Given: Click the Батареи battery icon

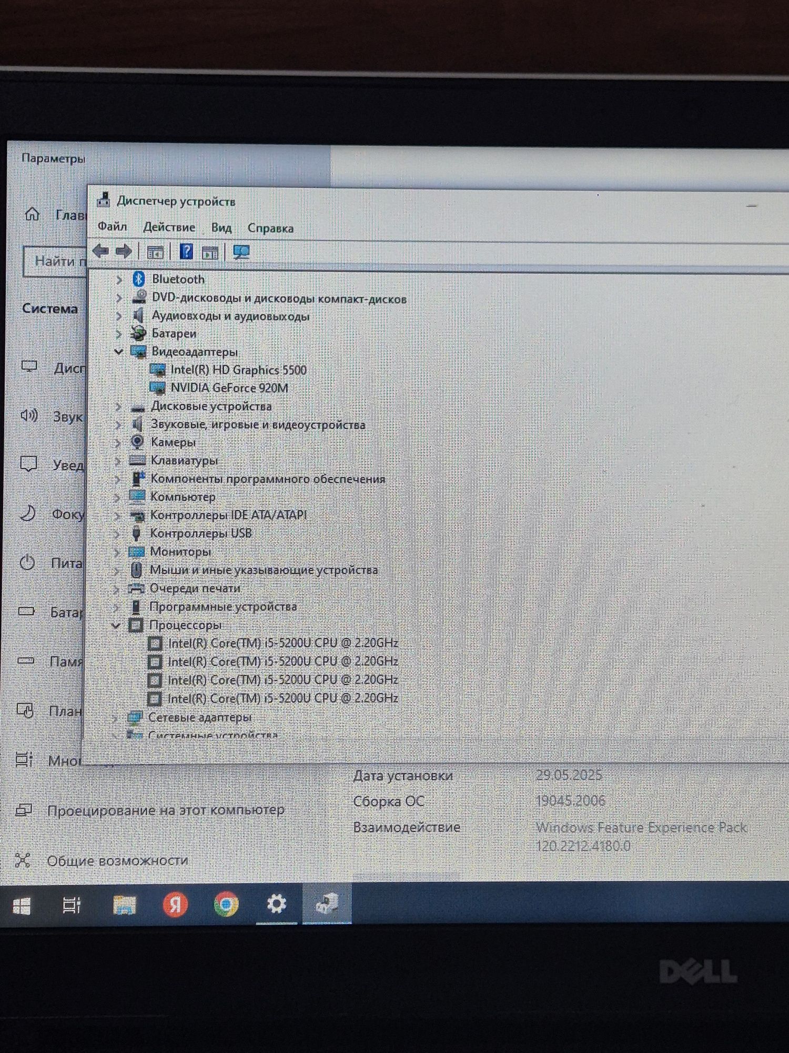Looking at the screenshot, I should click(x=138, y=333).
